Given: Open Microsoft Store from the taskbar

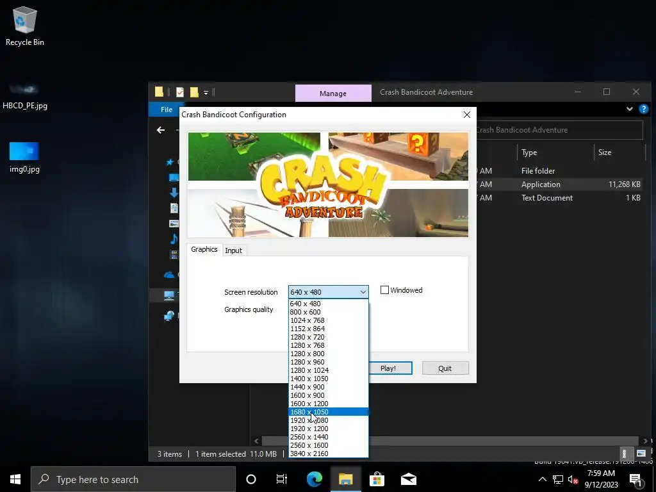Looking at the screenshot, I should pos(377,479).
